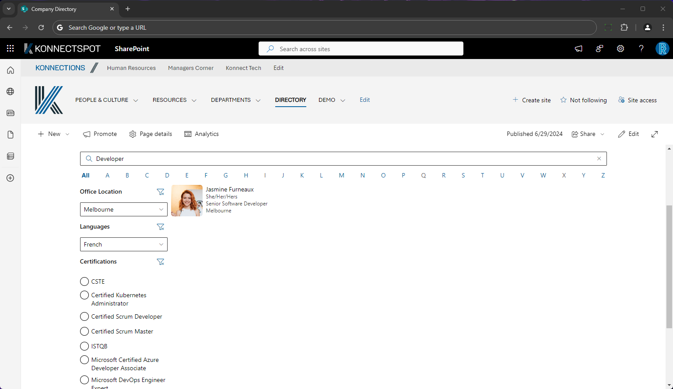This screenshot has width=673, height=389.
Task: Filter directory by letter M
Action: coord(341,175)
